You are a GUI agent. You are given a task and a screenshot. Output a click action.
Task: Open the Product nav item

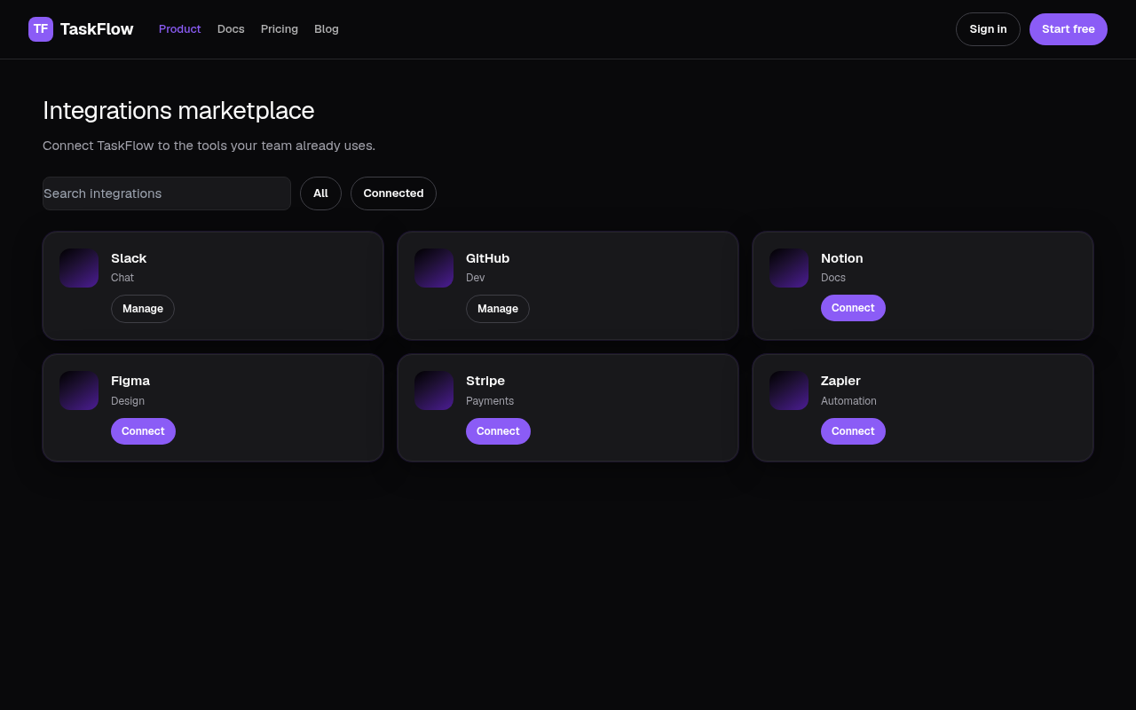click(180, 29)
